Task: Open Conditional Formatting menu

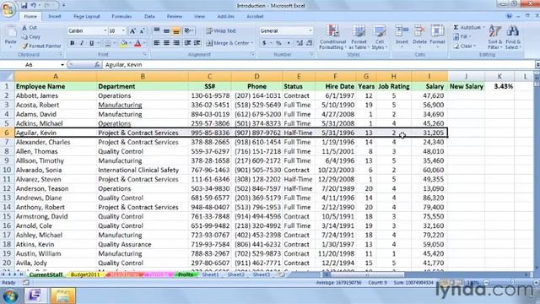Action: (x=332, y=37)
